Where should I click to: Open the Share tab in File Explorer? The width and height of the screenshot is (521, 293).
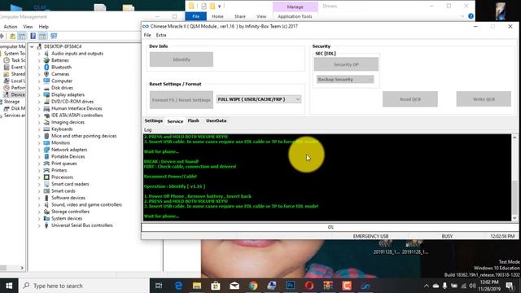[240, 16]
